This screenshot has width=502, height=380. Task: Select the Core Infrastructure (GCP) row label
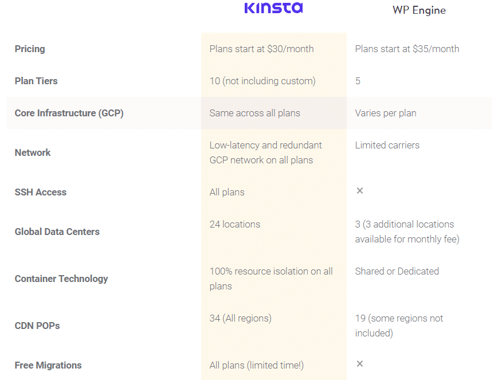69,113
